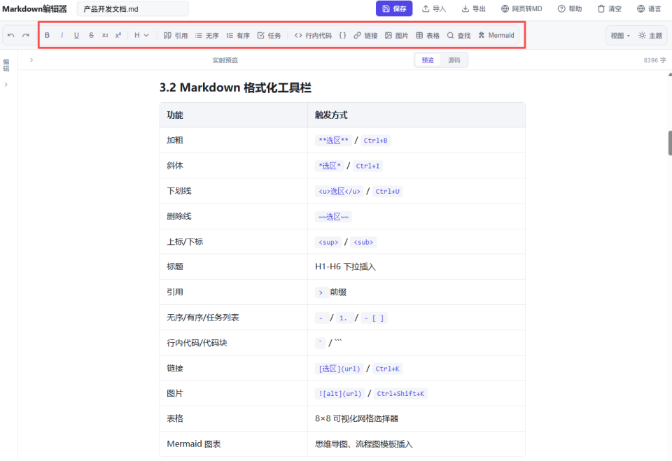Insert superscript with x² icon
The image size is (672, 461).
pyautogui.click(x=118, y=36)
